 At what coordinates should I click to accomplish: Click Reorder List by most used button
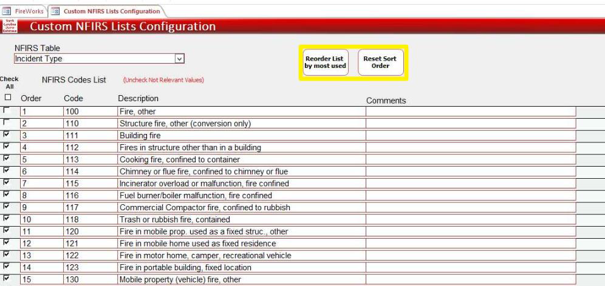tap(326, 62)
